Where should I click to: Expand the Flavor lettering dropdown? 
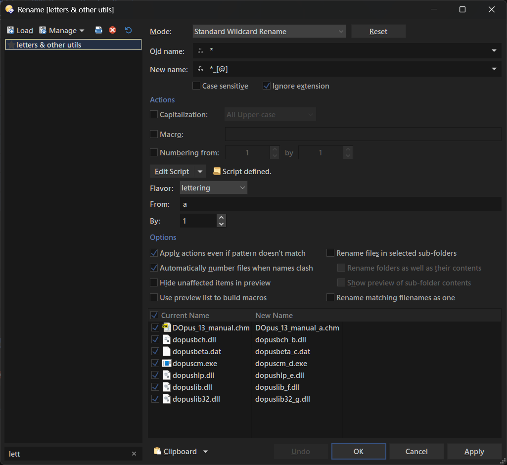214,188
